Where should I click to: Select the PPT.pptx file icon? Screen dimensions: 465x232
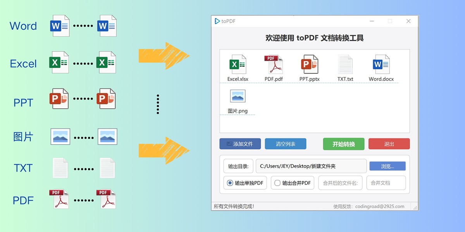tap(309, 65)
